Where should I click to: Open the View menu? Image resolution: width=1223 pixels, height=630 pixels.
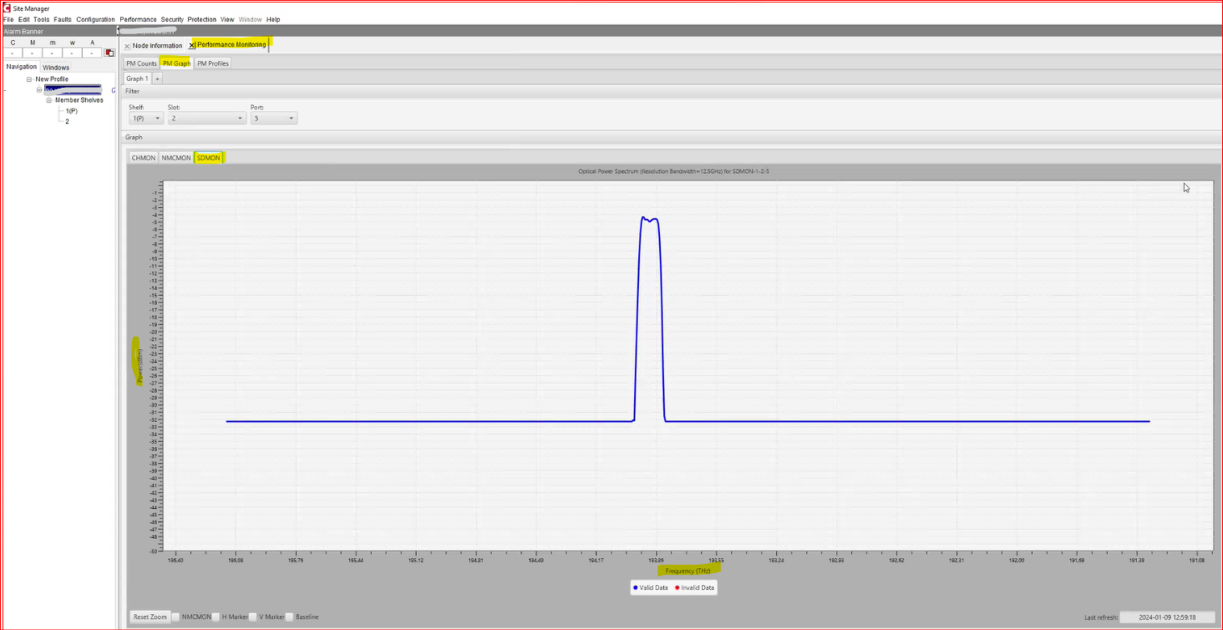pos(227,19)
